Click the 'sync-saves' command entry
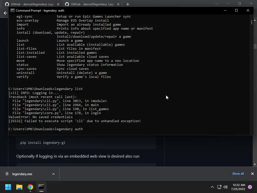 coord(27,69)
